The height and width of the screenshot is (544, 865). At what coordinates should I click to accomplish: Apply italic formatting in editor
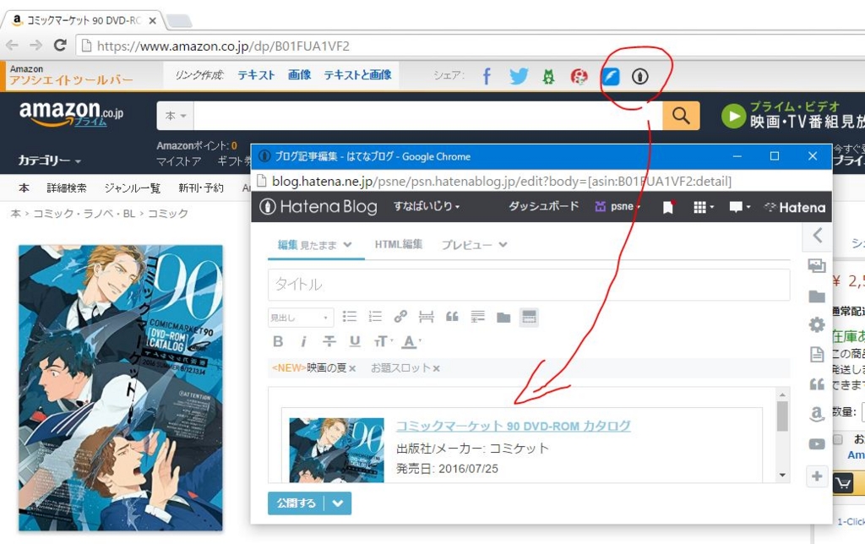[x=303, y=341]
